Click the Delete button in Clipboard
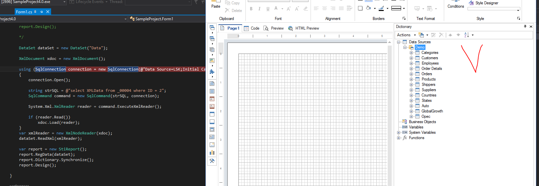The image size is (539, 186). coord(233,11)
